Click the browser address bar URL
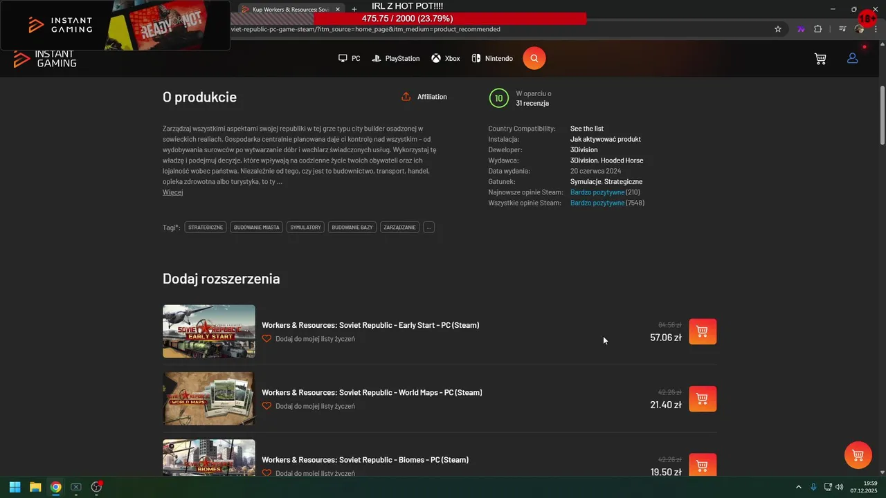Screen dimensions: 886x498 [x=365, y=29]
